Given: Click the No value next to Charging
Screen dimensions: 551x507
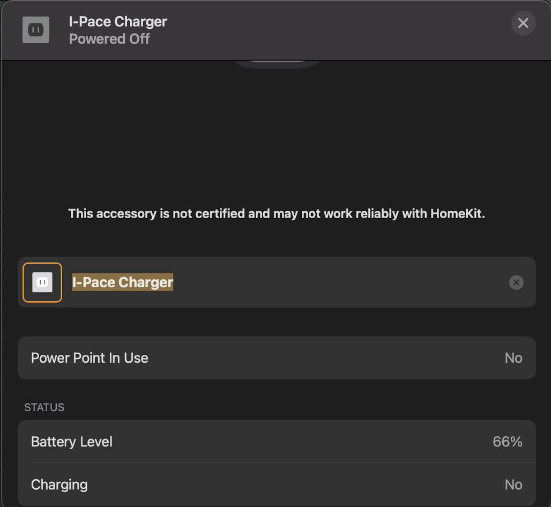Looking at the screenshot, I should (x=513, y=484).
